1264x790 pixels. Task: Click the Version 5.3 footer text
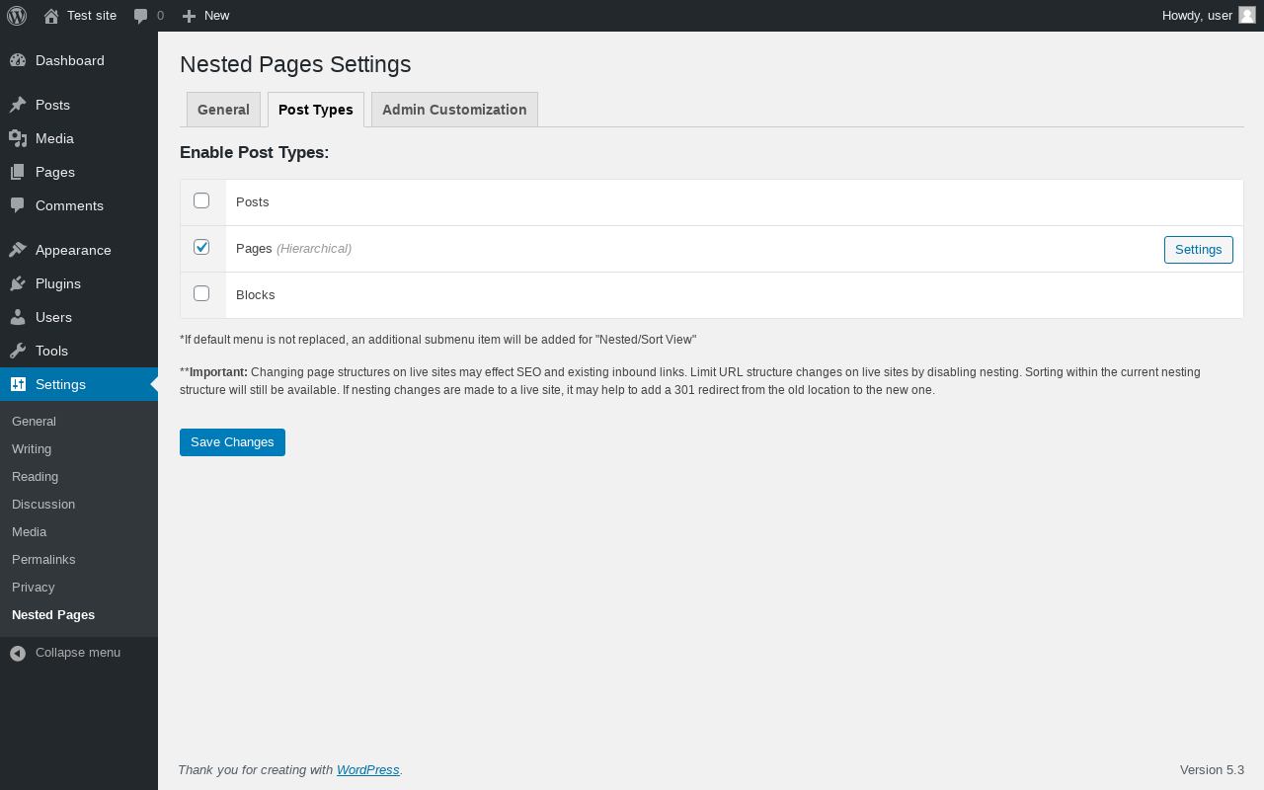pyautogui.click(x=1212, y=770)
